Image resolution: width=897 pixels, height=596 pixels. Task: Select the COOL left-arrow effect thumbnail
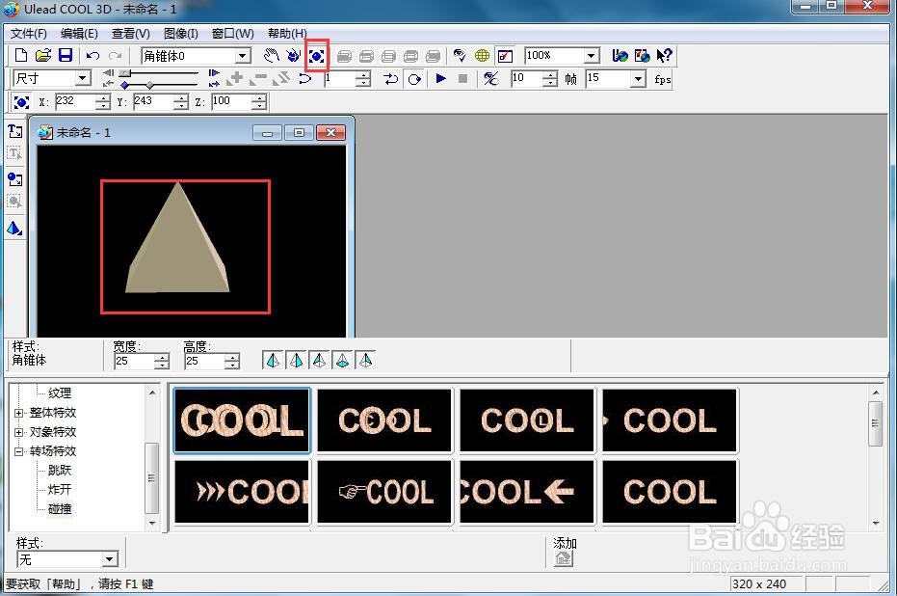tap(527, 491)
